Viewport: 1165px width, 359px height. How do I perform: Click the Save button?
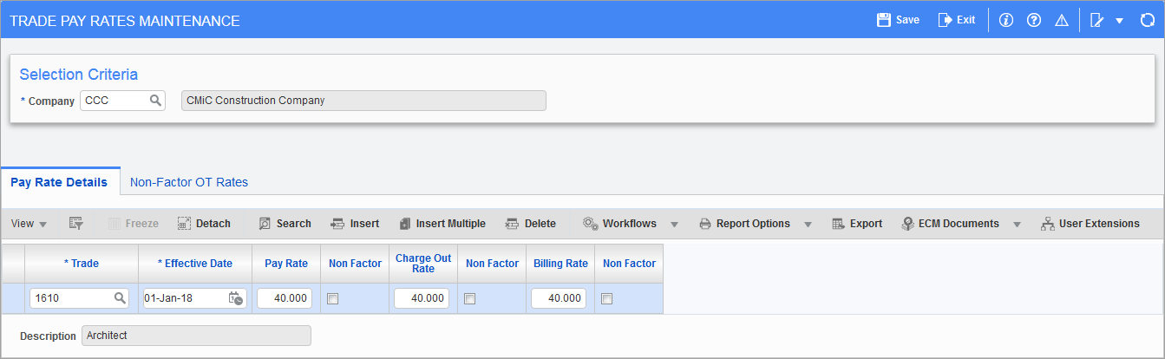[898, 20]
